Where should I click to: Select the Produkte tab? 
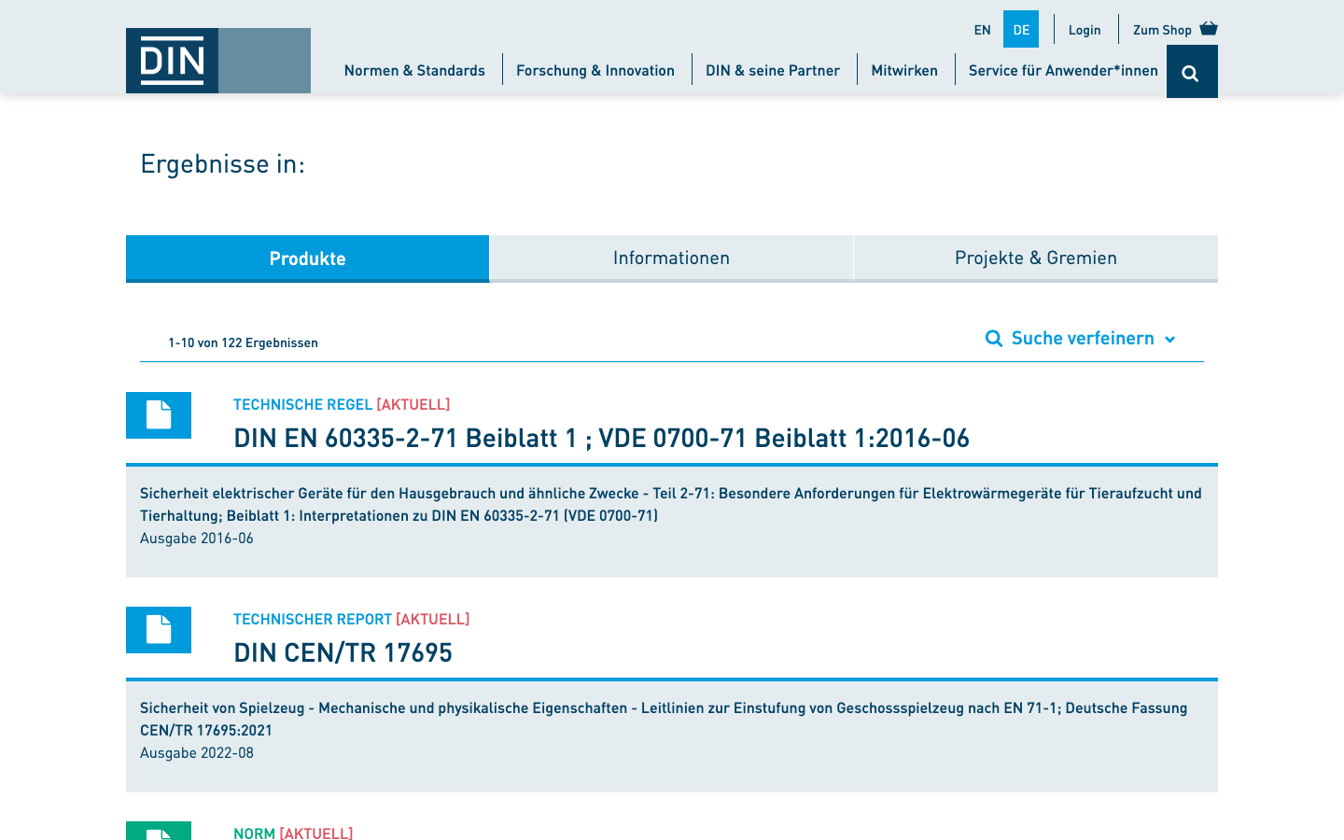point(308,259)
